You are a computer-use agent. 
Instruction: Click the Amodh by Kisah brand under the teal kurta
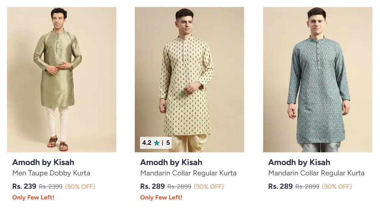(x=299, y=162)
